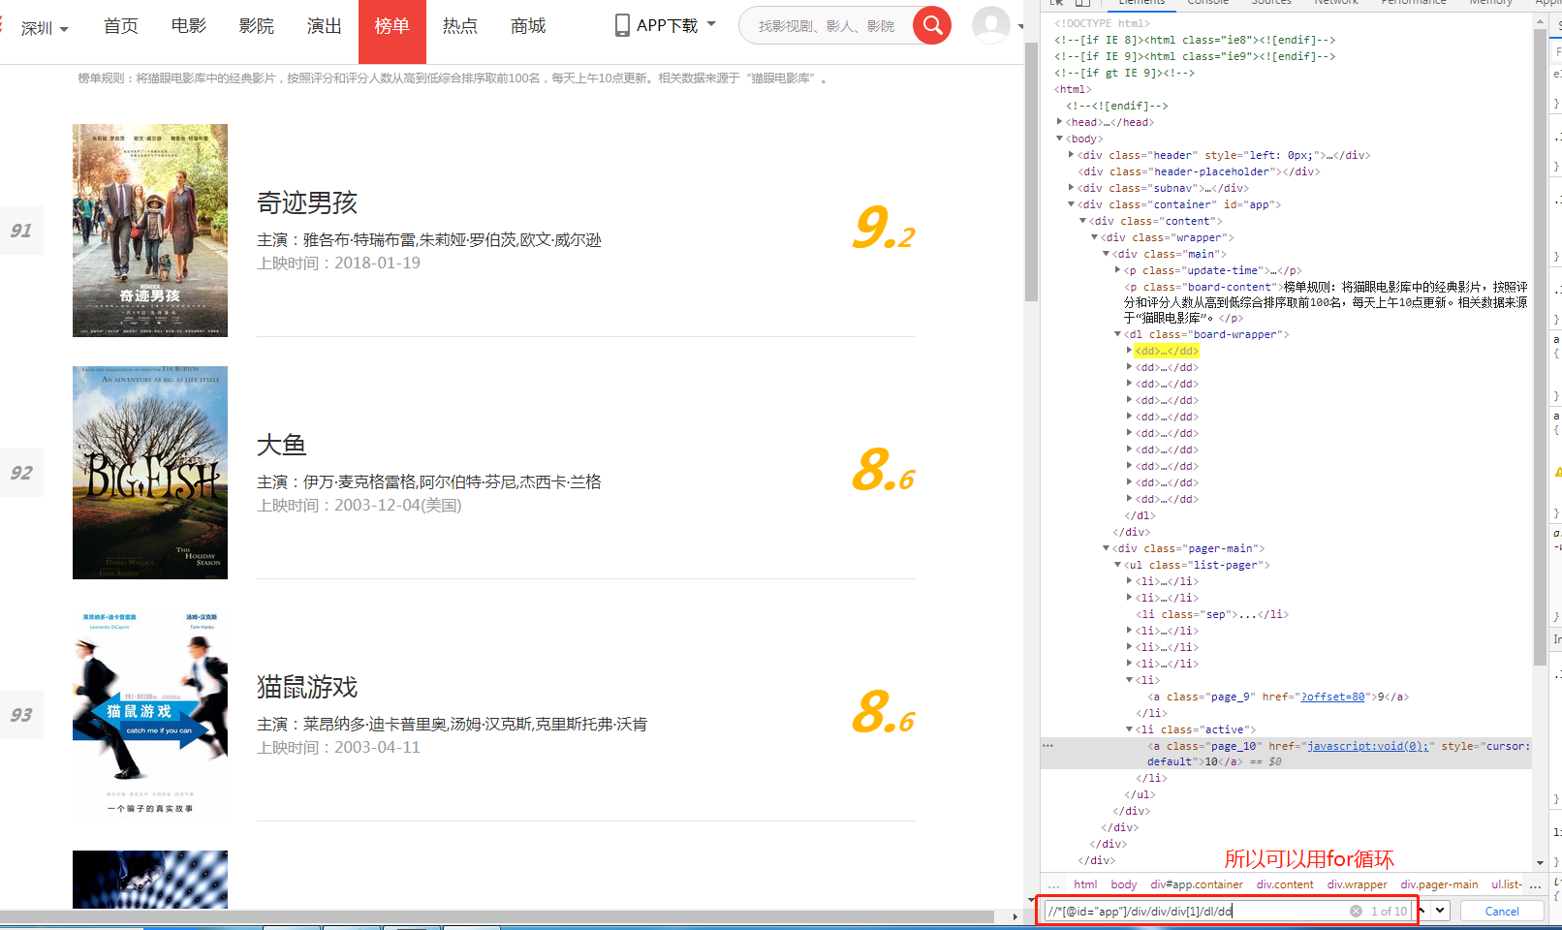The width and height of the screenshot is (1562, 930).
Task: Select the a class page_9 row
Action: click(1278, 697)
